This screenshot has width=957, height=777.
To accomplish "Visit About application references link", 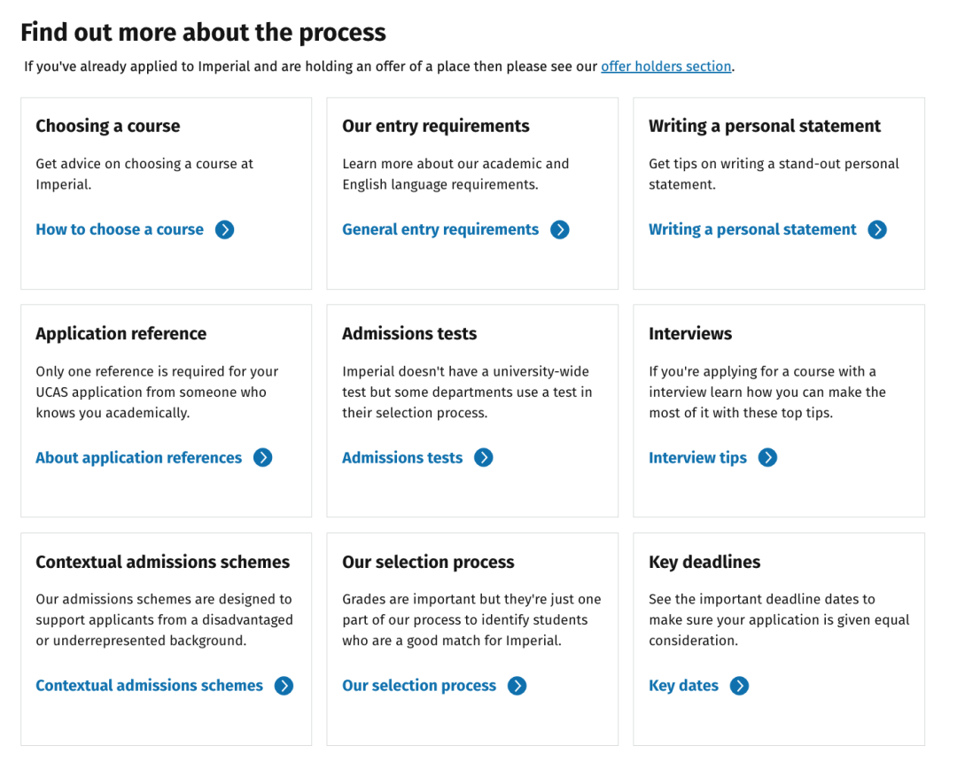I will point(138,458).
